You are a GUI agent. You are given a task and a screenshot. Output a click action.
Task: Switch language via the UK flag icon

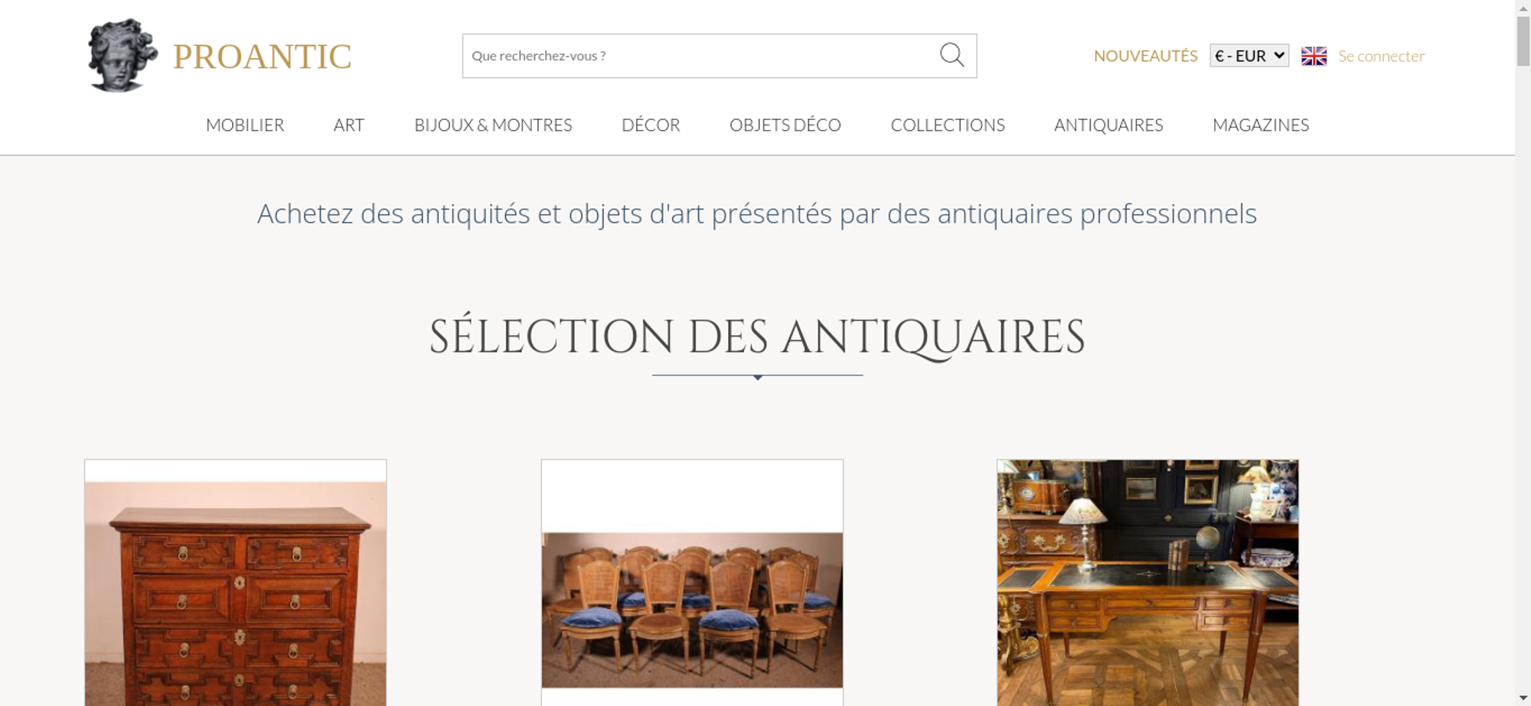click(1314, 56)
